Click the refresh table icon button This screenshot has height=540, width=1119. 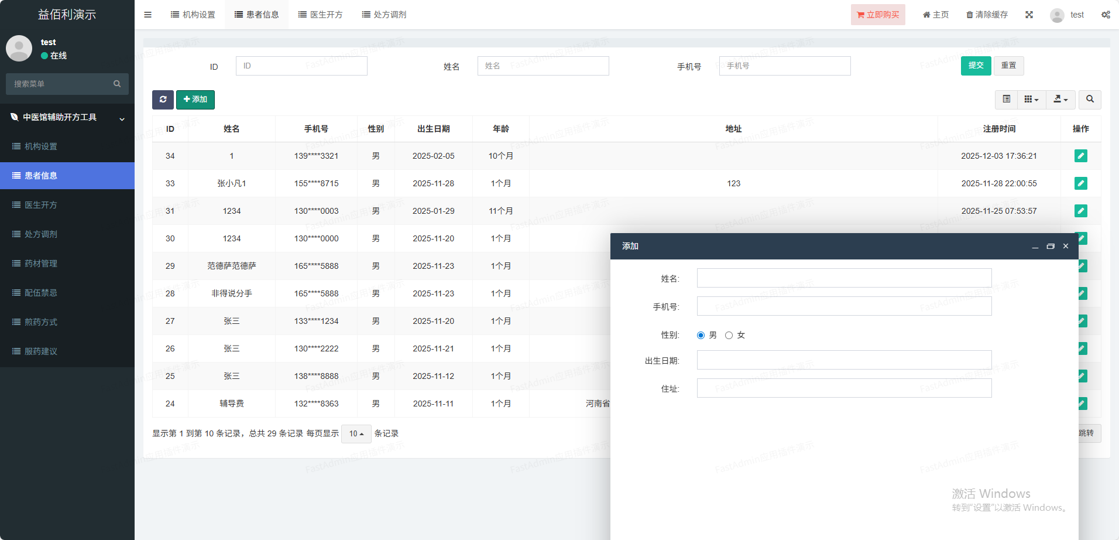[163, 100]
